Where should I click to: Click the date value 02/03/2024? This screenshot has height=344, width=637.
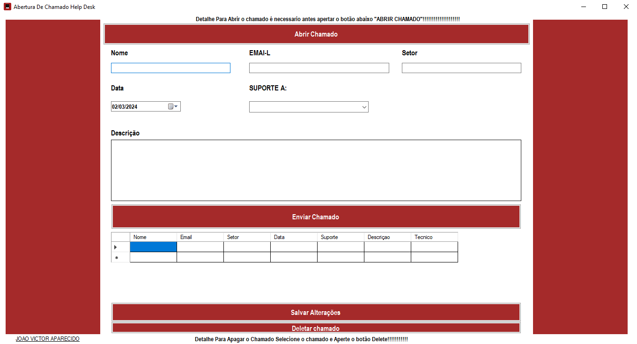(125, 107)
